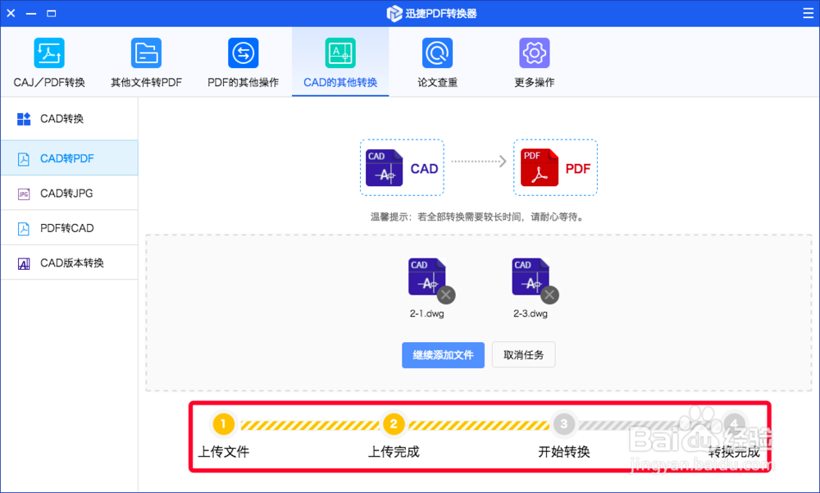Screen dimensions: 820x493
Task: Minimize the window from the title bar
Action: click(x=31, y=13)
